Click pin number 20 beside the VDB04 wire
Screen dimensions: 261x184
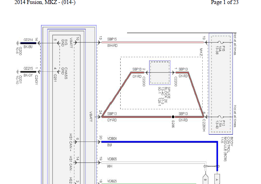[x=101, y=137]
